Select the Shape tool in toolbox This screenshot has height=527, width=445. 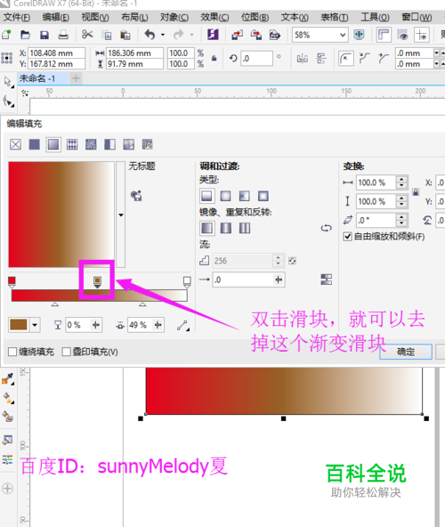click(8, 101)
